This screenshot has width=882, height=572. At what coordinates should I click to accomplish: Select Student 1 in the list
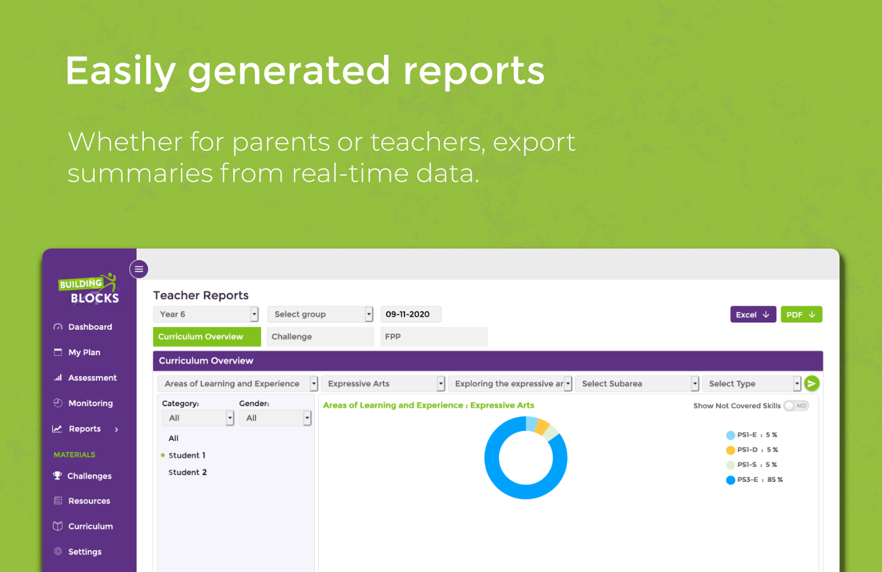pyautogui.click(x=187, y=455)
